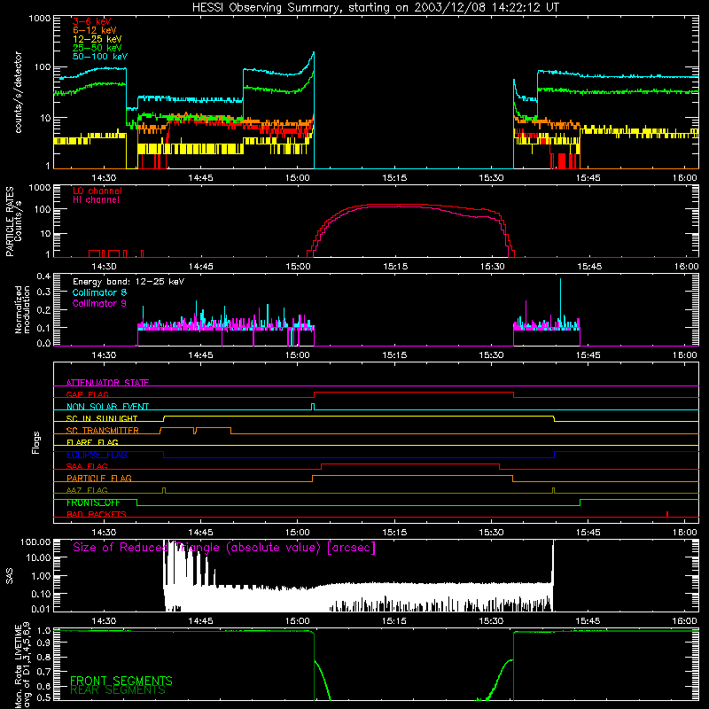
Task: Click the tall cyan modulation spike near 15:40
Action: [x=561, y=300]
